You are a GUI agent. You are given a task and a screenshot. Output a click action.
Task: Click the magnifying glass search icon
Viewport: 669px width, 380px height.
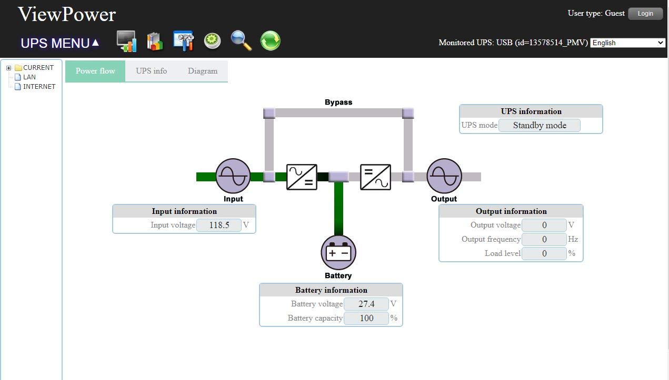point(241,40)
